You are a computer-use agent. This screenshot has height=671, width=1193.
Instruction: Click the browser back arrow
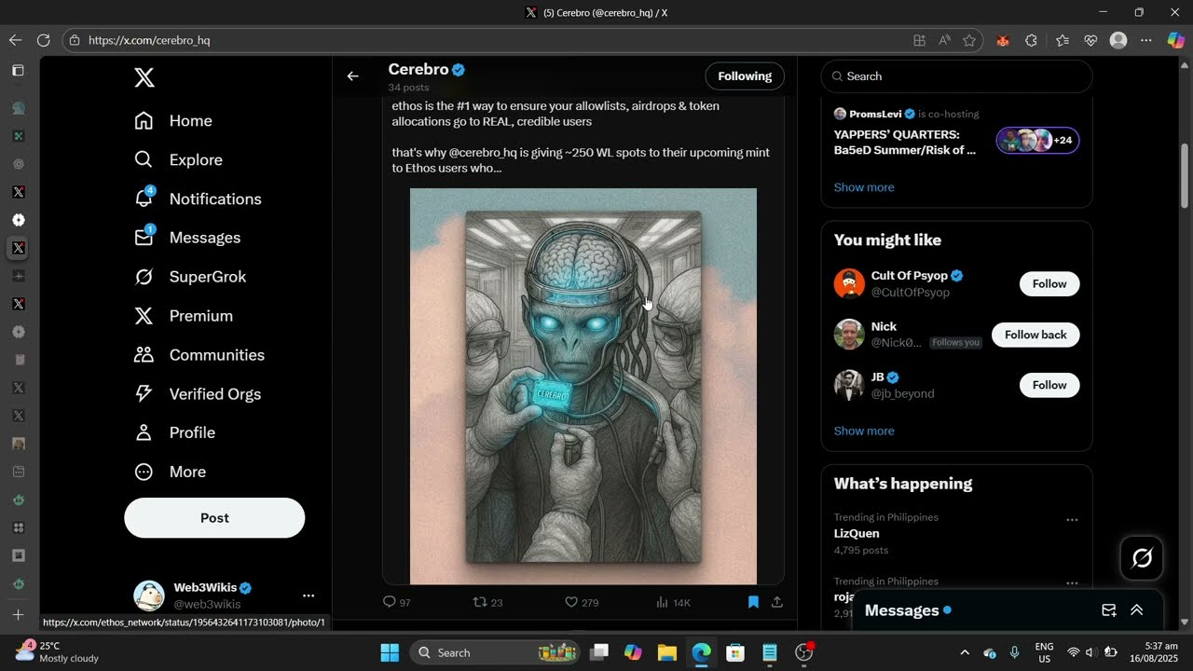point(15,40)
